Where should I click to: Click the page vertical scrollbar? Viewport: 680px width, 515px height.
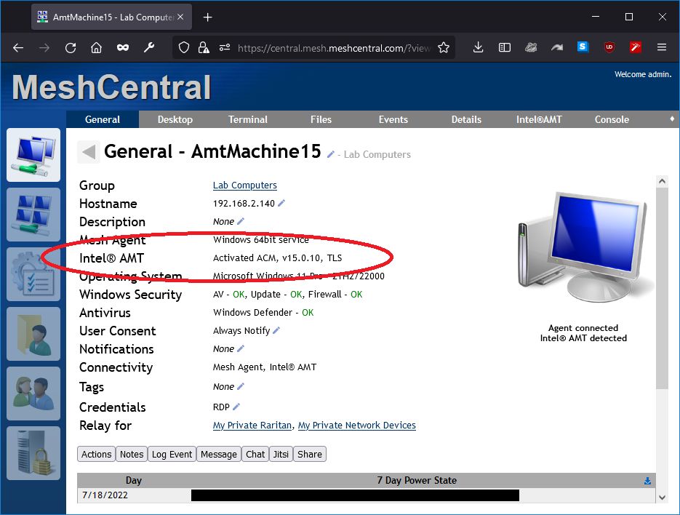[x=661, y=291]
